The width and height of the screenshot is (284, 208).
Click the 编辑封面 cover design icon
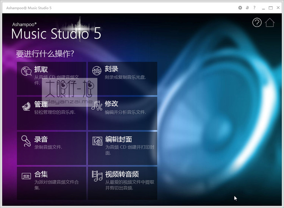coord(97,141)
